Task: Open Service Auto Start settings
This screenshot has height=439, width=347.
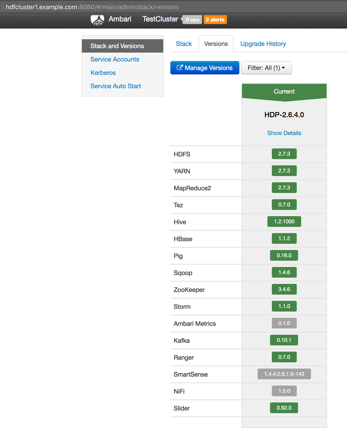Action: pyautogui.click(x=116, y=86)
